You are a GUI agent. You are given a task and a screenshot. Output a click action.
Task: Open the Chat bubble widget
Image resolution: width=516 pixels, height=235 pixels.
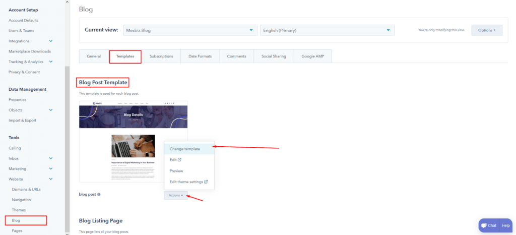[x=489, y=225]
